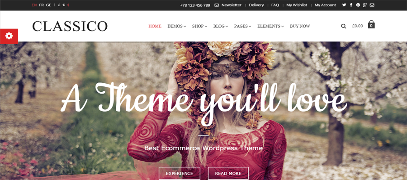
Task: Click the Classico logo
Action: pyautogui.click(x=70, y=26)
